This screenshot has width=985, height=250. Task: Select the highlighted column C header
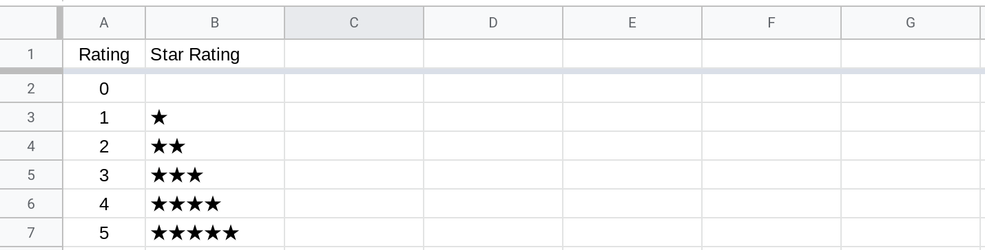354,23
